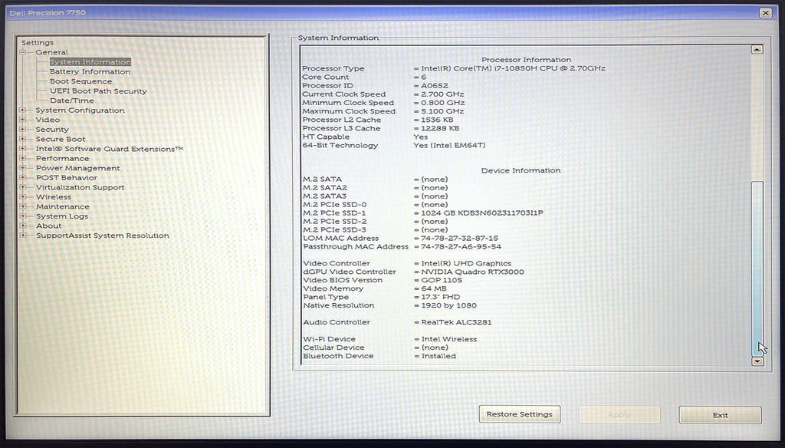Close the Dell Precision 7750 window

tap(766, 13)
